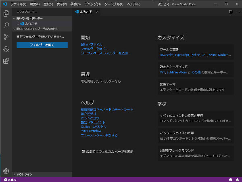
Task: Click the 最近使用したフォルダーなし text
Action: point(100,81)
